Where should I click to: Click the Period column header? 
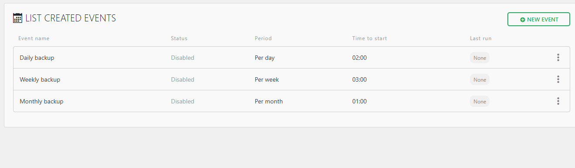click(263, 38)
